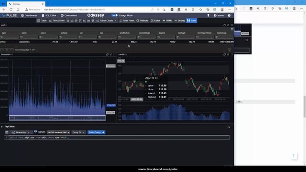The width and height of the screenshot is (306, 172).
Task: Open the timeseries chart type dropdown
Action: coord(21,132)
